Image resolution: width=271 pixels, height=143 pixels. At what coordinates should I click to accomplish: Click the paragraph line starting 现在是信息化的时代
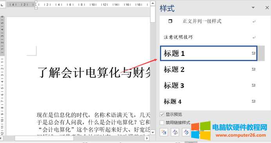pyautogui.click(x=93, y=115)
